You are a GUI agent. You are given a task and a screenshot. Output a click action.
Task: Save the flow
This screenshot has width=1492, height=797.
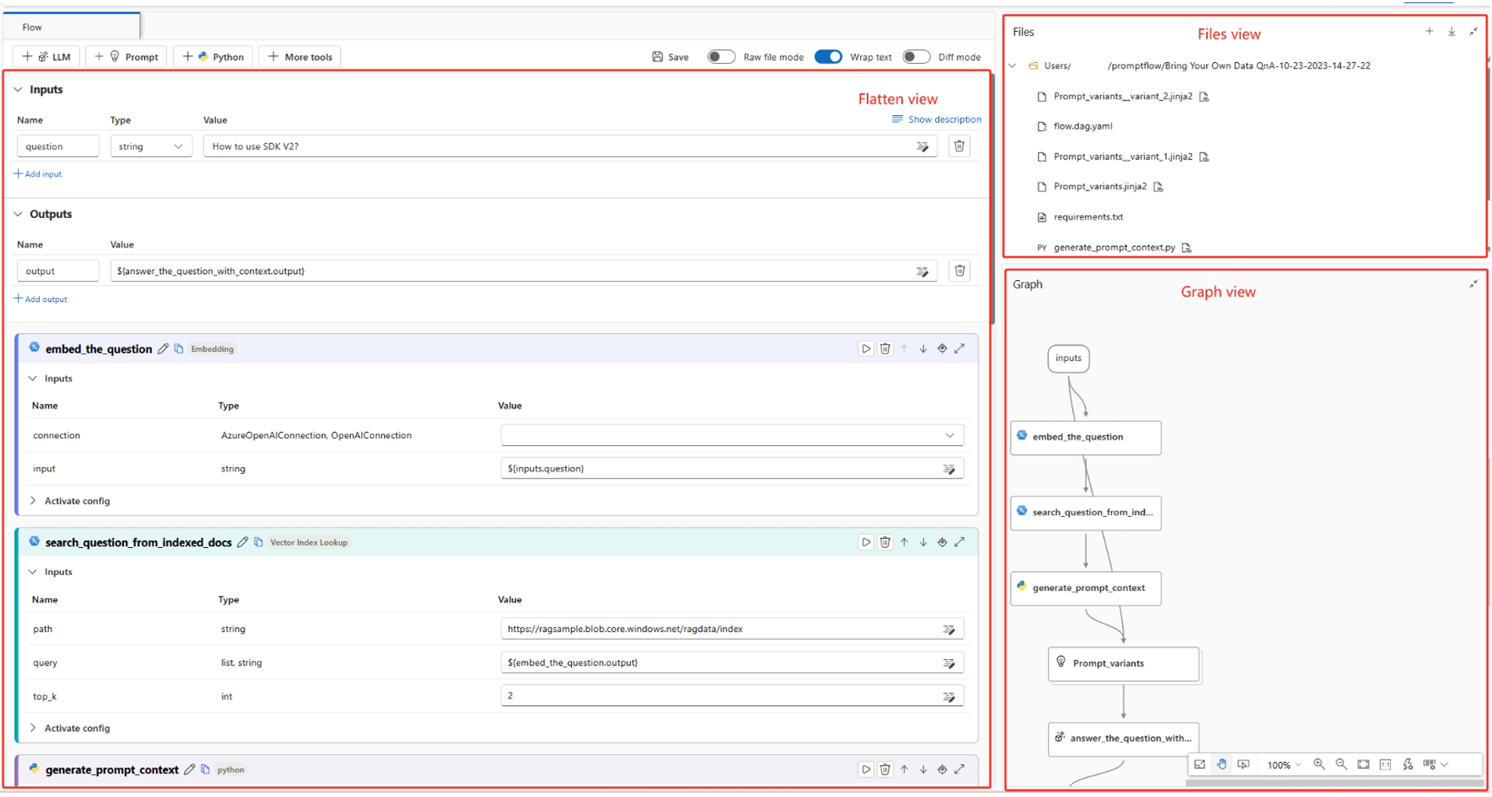[670, 57]
